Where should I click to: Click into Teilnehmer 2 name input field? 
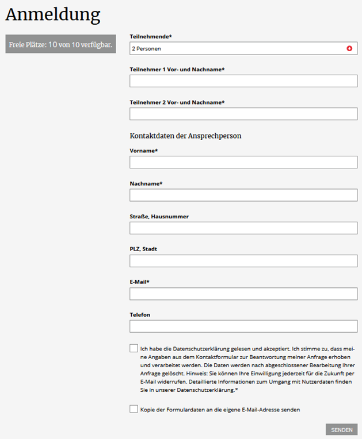pos(243,114)
